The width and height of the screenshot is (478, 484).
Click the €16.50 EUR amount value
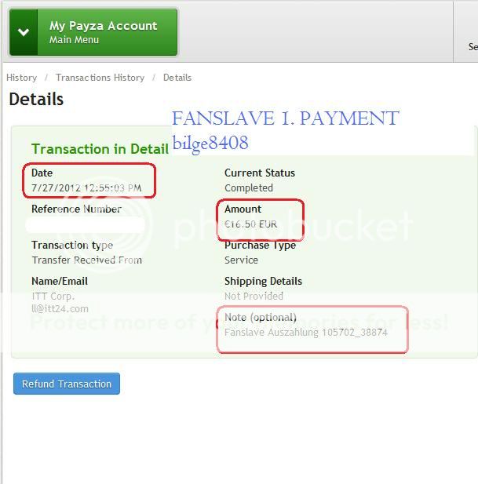tap(250, 224)
